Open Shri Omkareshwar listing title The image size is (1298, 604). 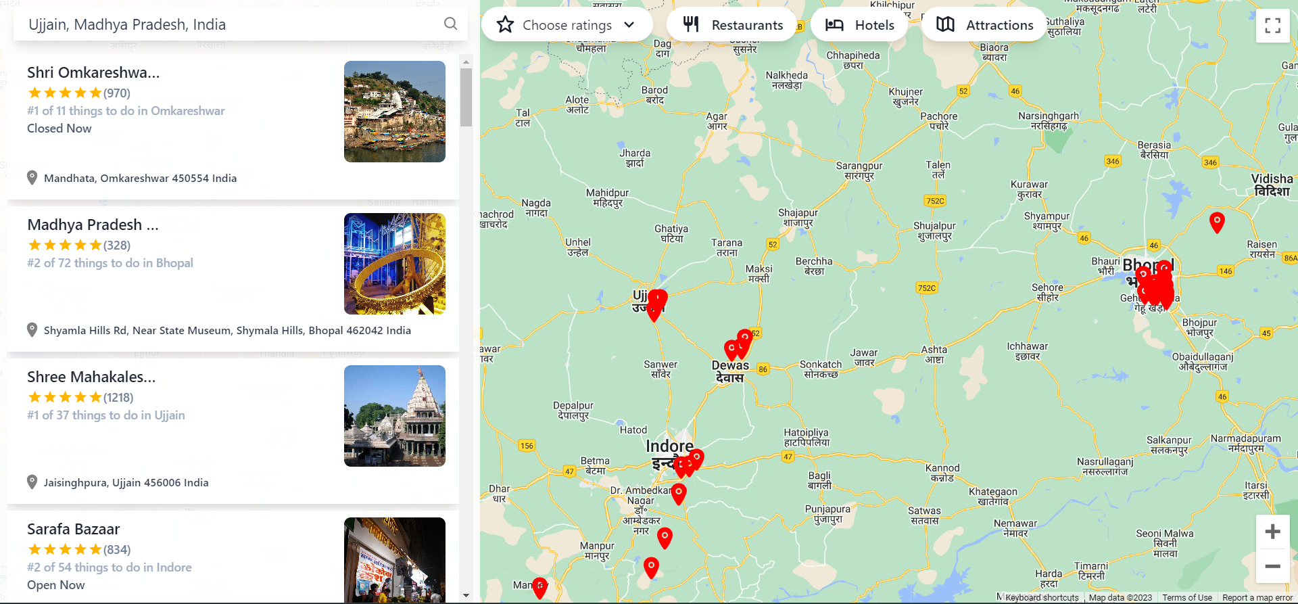(x=93, y=72)
